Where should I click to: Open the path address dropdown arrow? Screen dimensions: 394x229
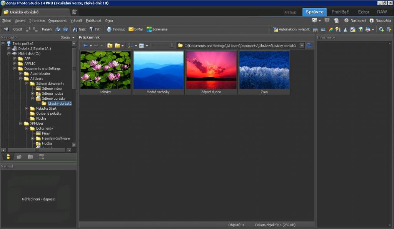pyautogui.click(x=302, y=46)
